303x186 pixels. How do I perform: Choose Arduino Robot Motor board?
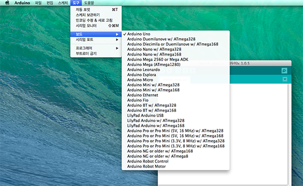pyautogui.click(x=176, y=166)
